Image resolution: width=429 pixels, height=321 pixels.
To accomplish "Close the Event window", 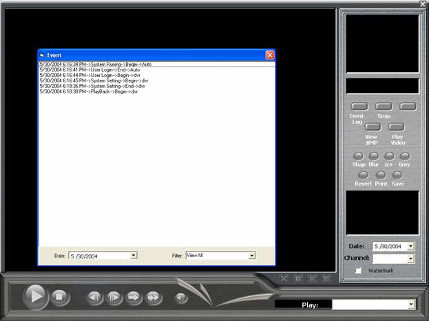I will tap(270, 55).
